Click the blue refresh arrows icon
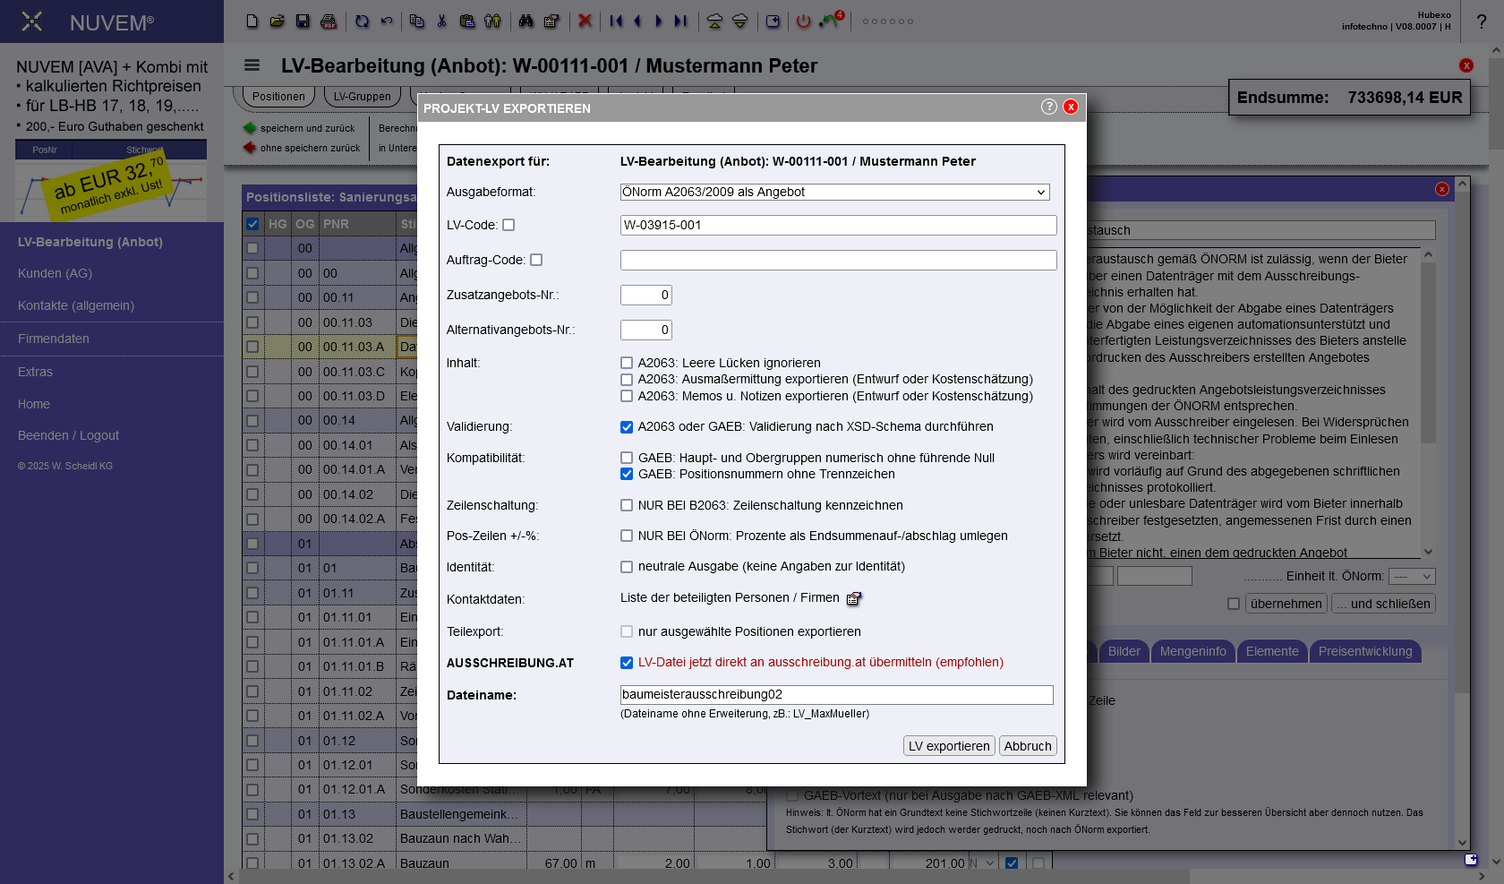Image resolution: width=1504 pixels, height=884 pixels. pos(362,21)
